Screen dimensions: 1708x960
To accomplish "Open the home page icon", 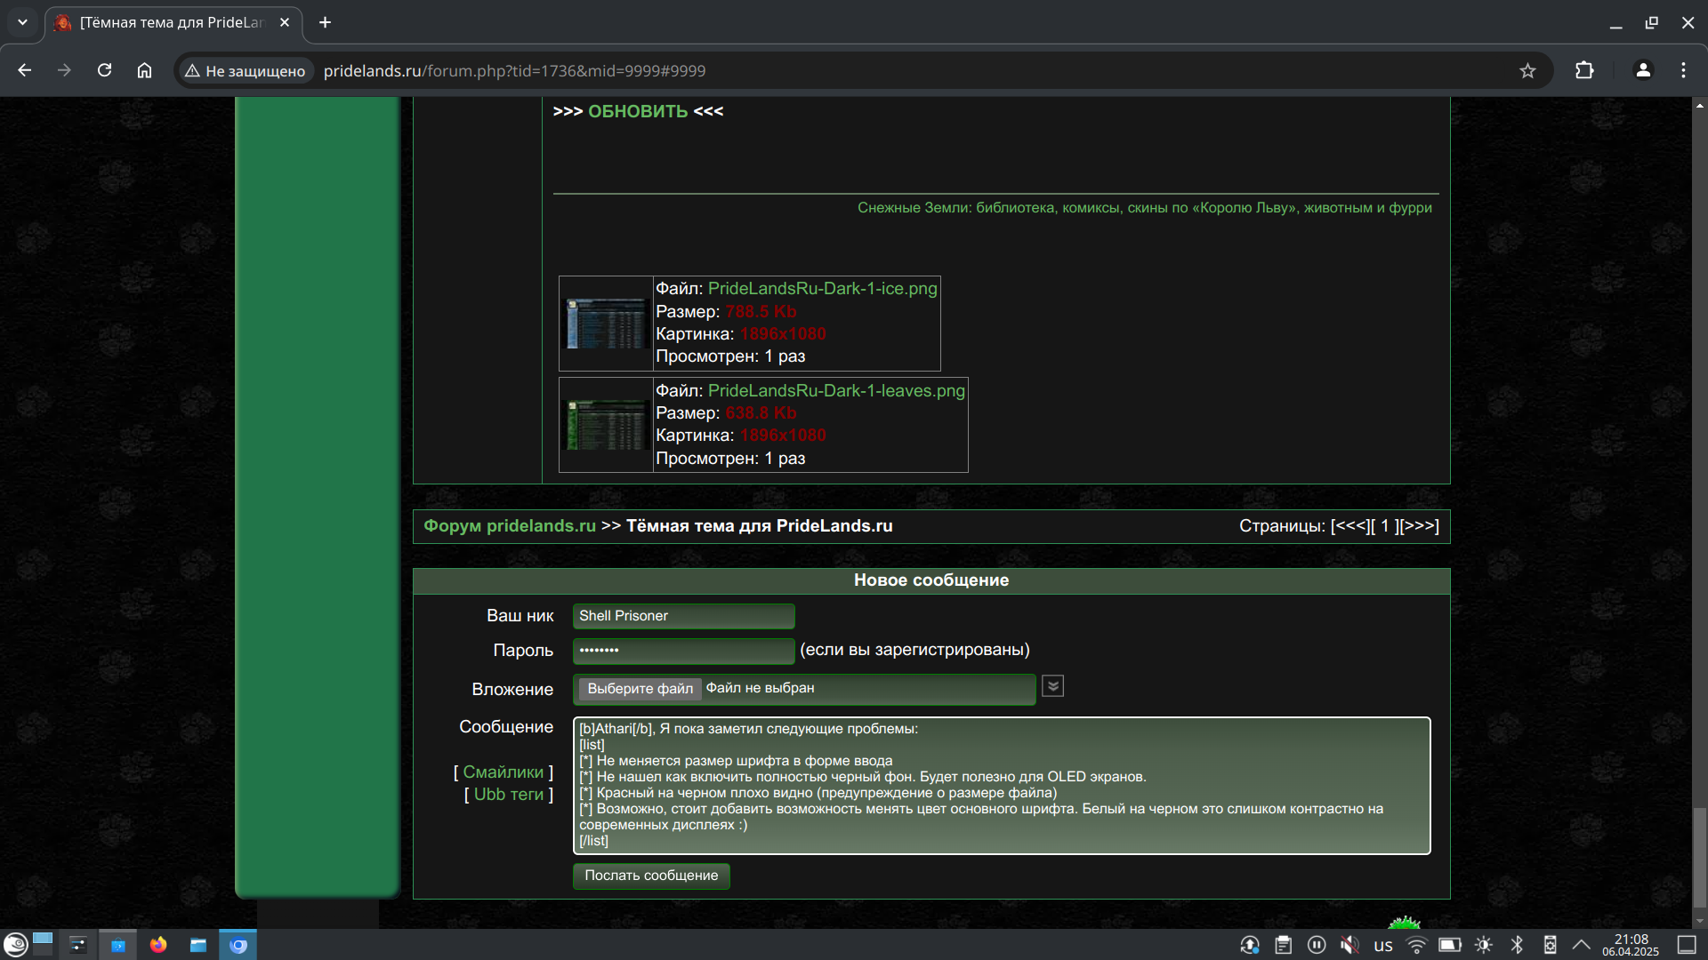I will click(x=144, y=70).
